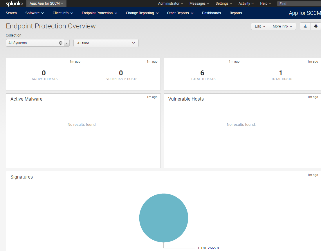This screenshot has width=321, height=251.
Task: Expand the Endpoint Protection menu
Action: (x=100, y=13)
